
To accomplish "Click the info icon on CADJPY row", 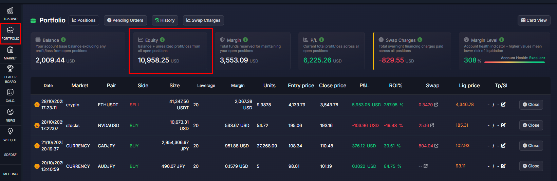I will pos(37,146).
